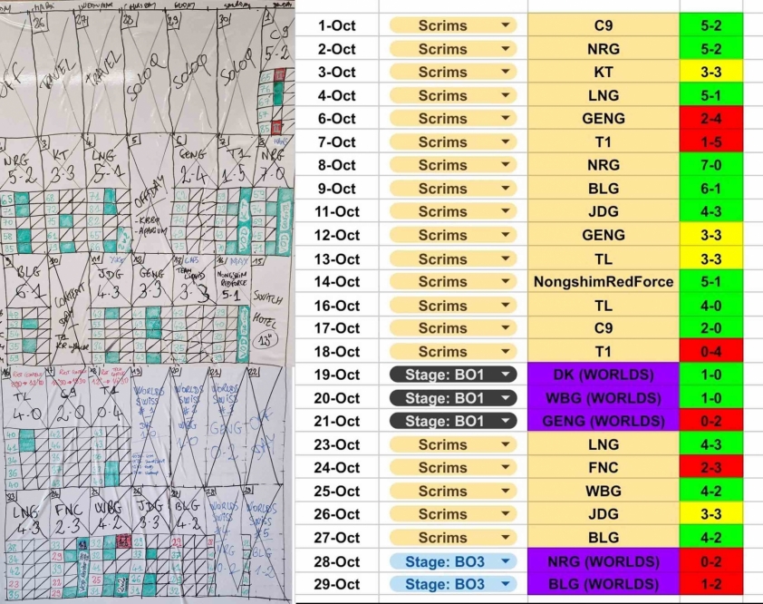This screenshot has width=763, height=604.
Task: Open the Scrims dropdown in the 16-Oct row
Action: click(x=453, y=306)
